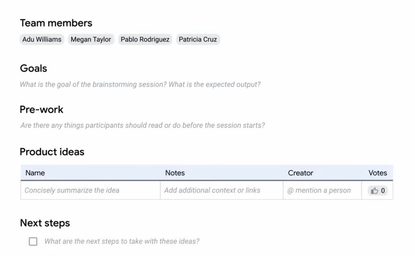Click the Goals placeholder text field
Image resolution: width=415 pixels, height=256 pixels.
pyautogui.click(x=140, y=84)
